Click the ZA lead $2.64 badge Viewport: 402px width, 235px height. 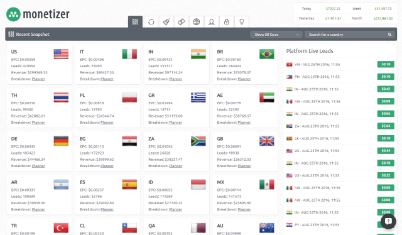tap(386, 126)
